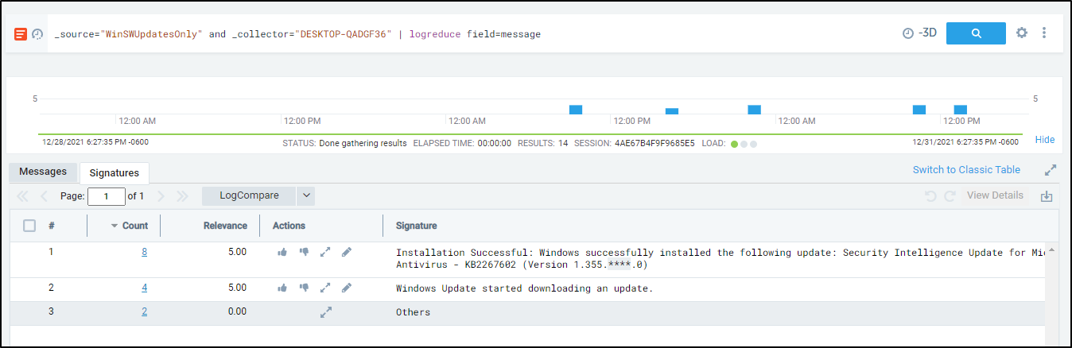Expand the Installation Successful signature row
This screenshot has width=1072, height=348.
325,252
